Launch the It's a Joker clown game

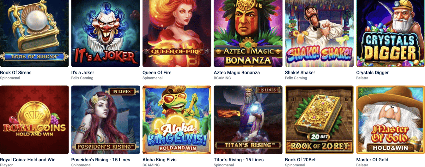coord(106,33)
